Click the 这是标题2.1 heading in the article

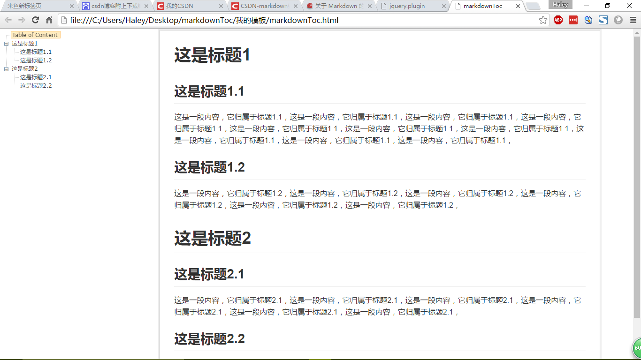[x=209, y=274]
